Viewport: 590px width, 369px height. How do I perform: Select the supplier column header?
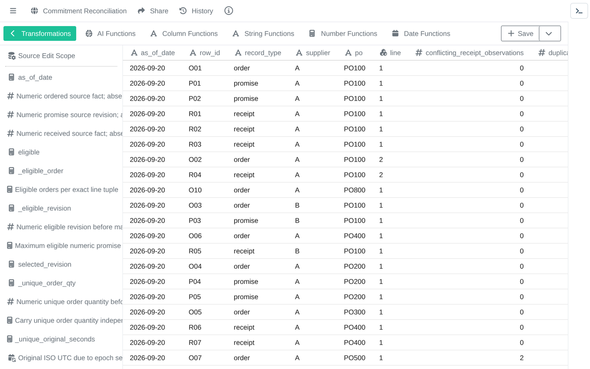pos(313,53)
